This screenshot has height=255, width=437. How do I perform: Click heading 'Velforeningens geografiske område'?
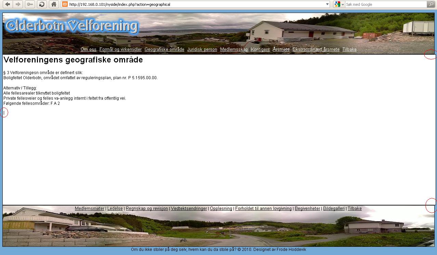point(73,60)
